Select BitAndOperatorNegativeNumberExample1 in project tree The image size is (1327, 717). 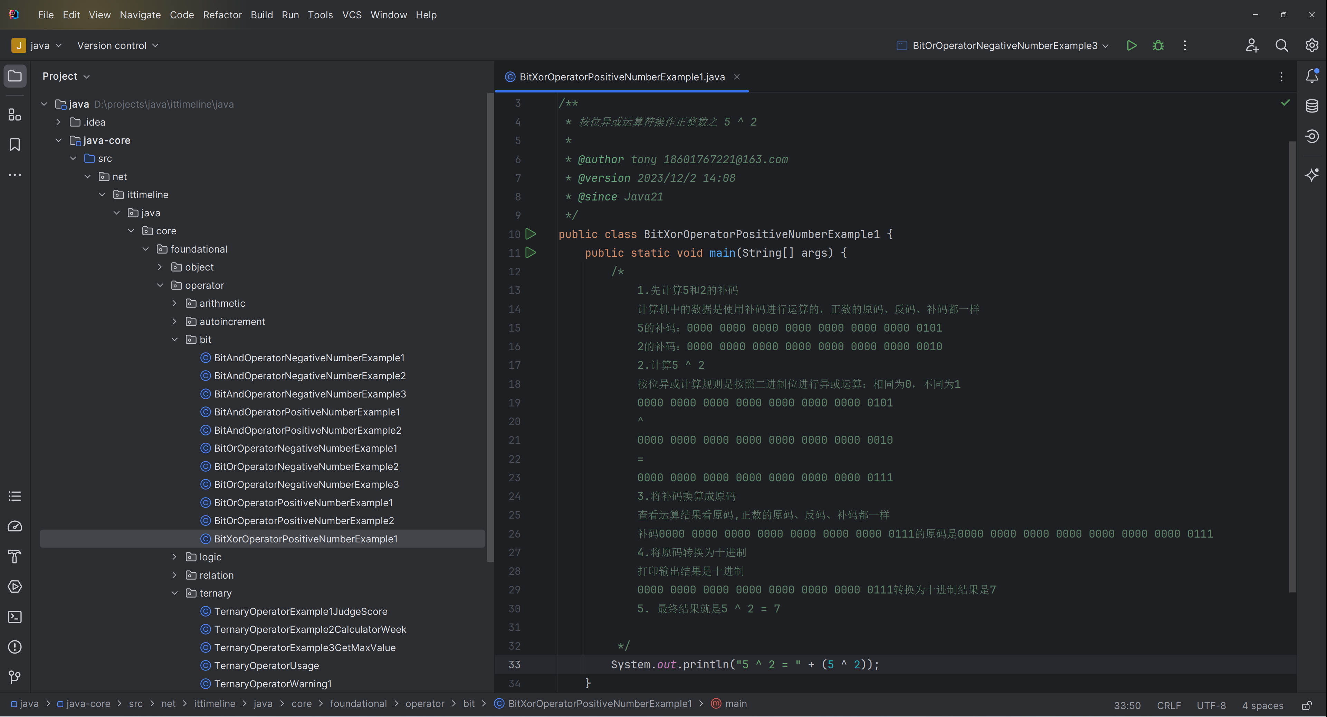click(x=309, y=358)
